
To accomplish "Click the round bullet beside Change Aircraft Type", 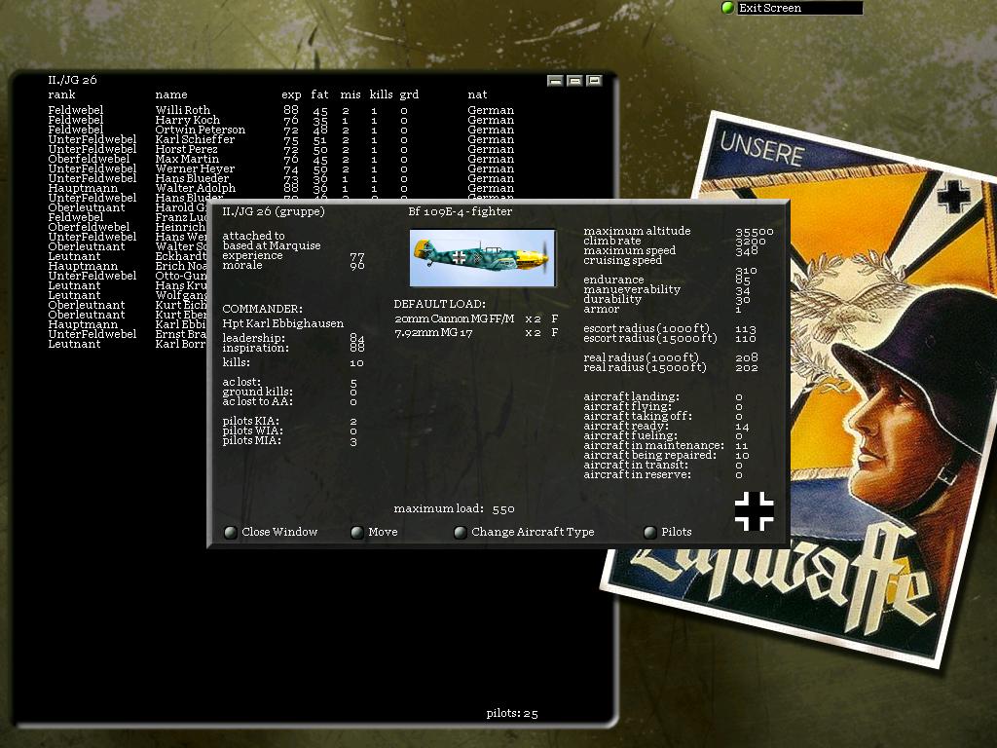I will click(461, 533).
